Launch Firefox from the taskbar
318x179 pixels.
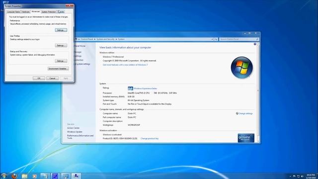pyautogui.click(x=14, y=176)
